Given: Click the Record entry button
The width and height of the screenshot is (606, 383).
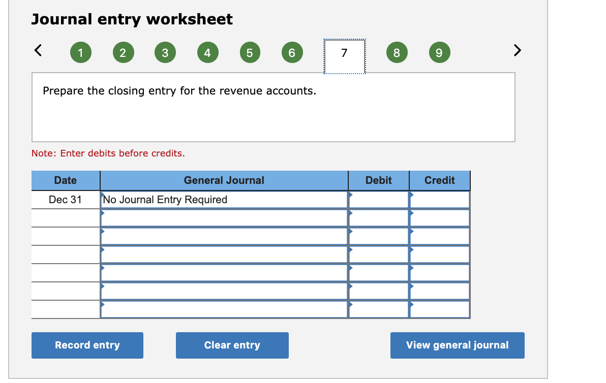Looking at the screenshot, I should (x=87, y=345).
